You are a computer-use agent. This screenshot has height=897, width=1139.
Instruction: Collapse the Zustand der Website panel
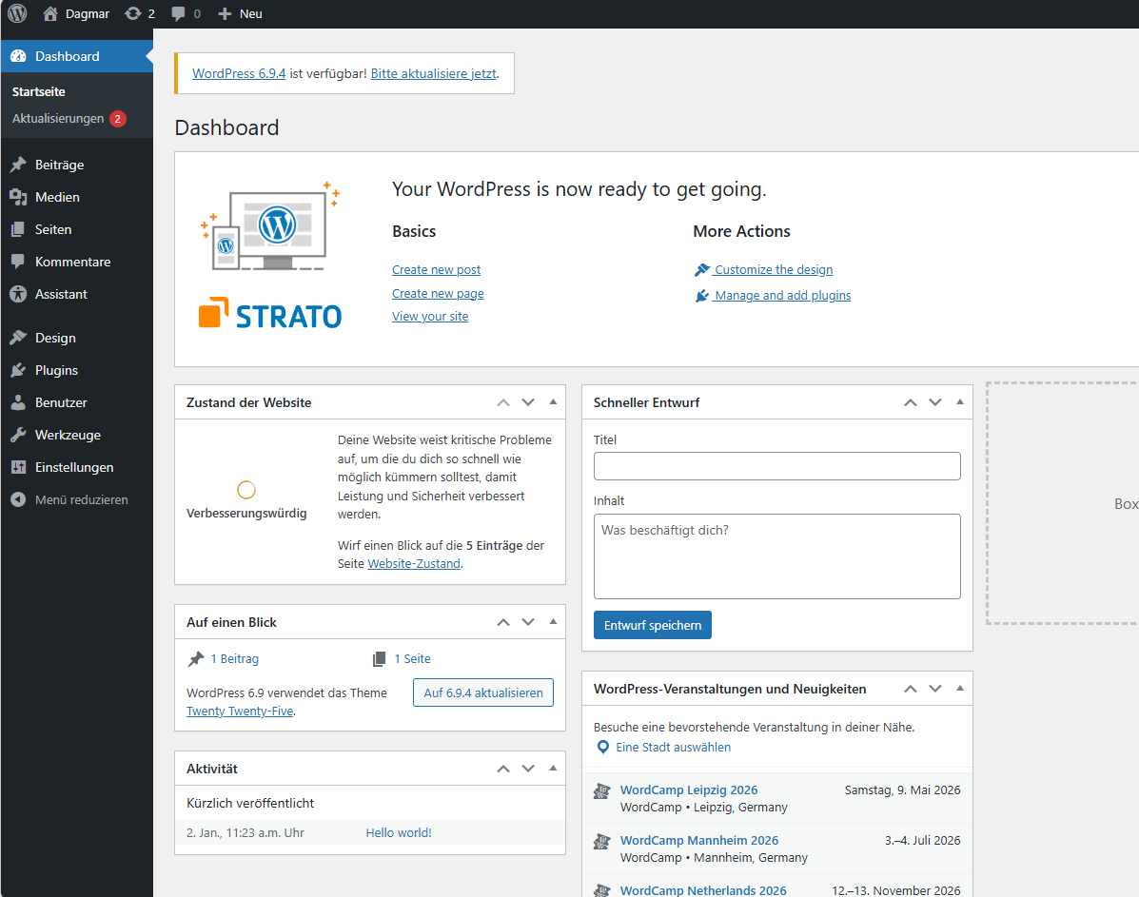(553, 401)
